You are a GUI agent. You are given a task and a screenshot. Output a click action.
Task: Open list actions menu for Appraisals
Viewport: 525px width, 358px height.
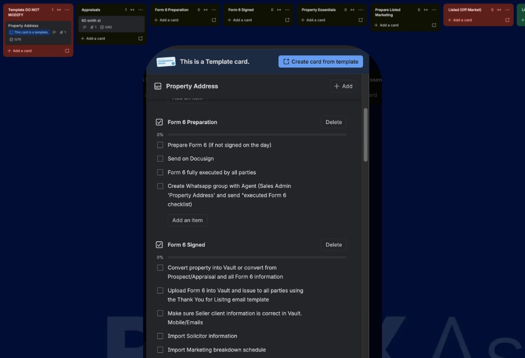point(141,10)
